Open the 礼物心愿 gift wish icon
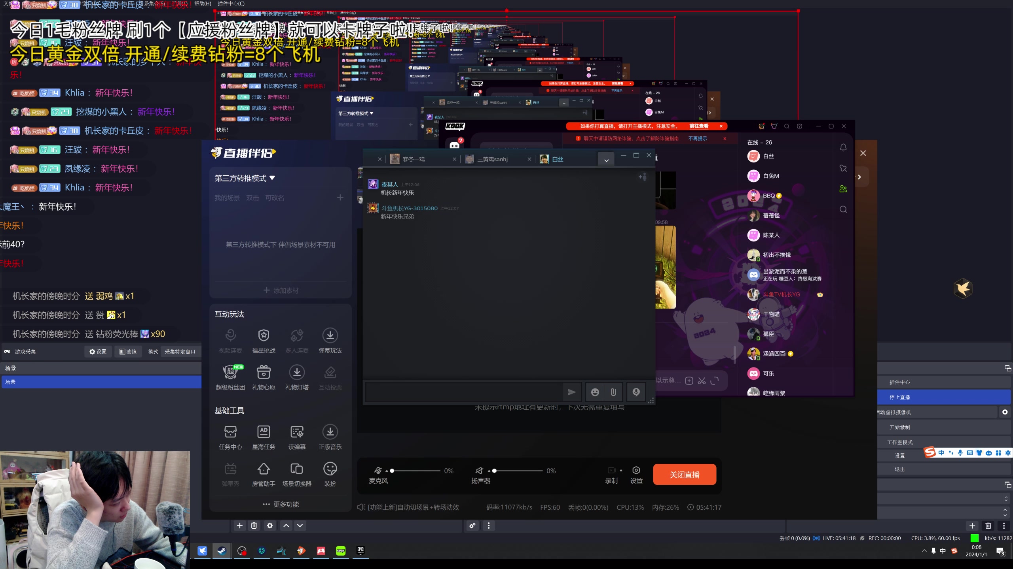Screen dimensions: 1013x569 [x=264, y=373]
